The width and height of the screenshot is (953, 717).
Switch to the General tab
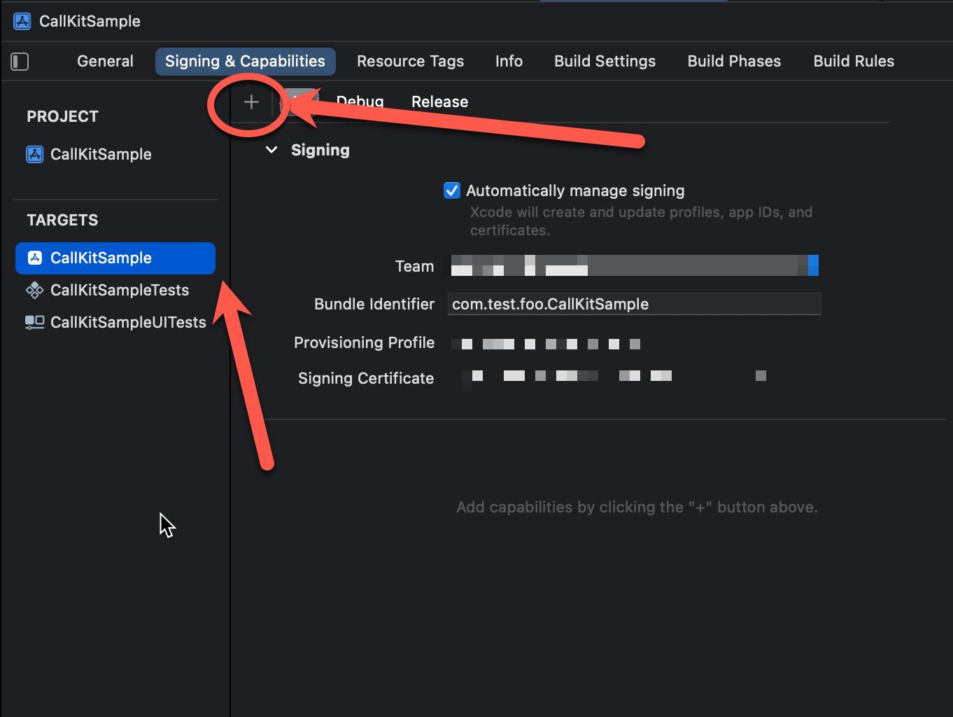(x=105, y=61)
